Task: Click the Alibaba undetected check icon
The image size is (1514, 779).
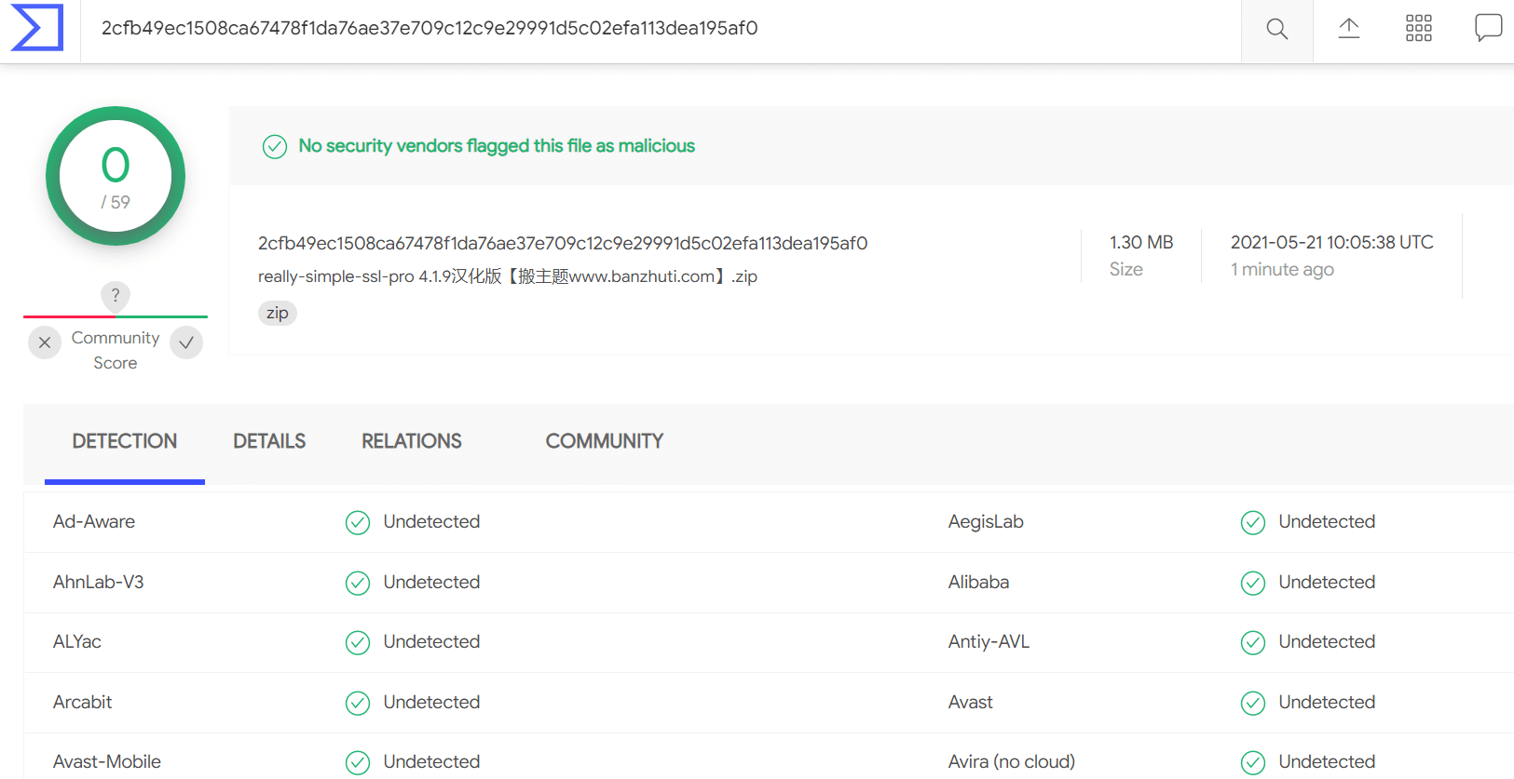Action: (1253, 584)
